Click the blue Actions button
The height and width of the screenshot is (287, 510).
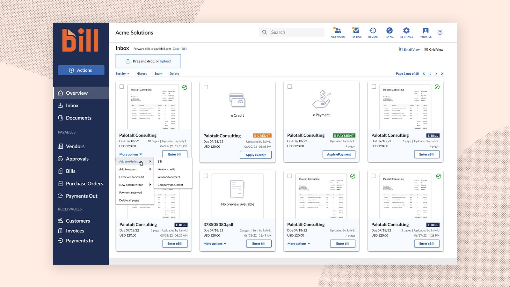pos(81,70)
